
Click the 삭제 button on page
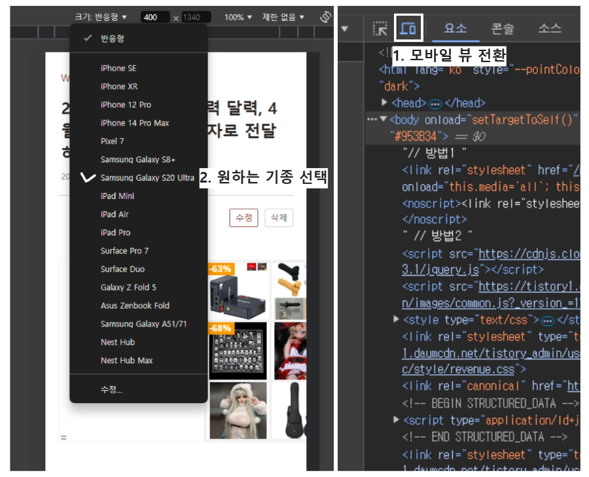click(279, 217)
